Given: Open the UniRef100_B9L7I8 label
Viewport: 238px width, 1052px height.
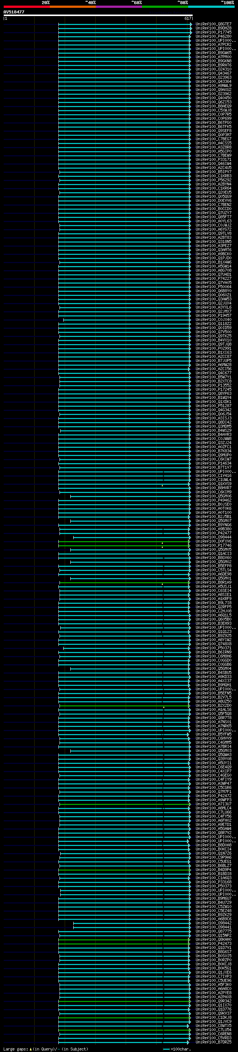Looking at the screenshot, I should 213,603.
